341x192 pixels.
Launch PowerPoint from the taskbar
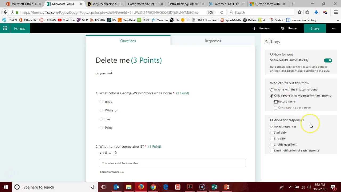point(227,187)
